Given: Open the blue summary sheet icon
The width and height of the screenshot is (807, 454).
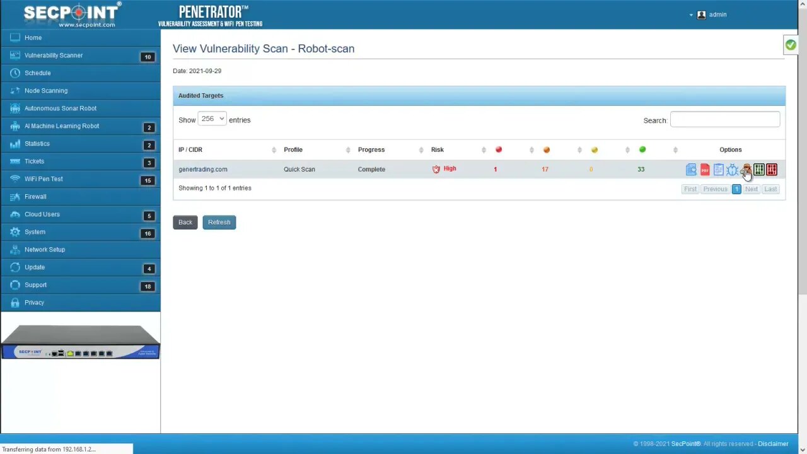Looking at the screenshot, I should click(718, 170).
